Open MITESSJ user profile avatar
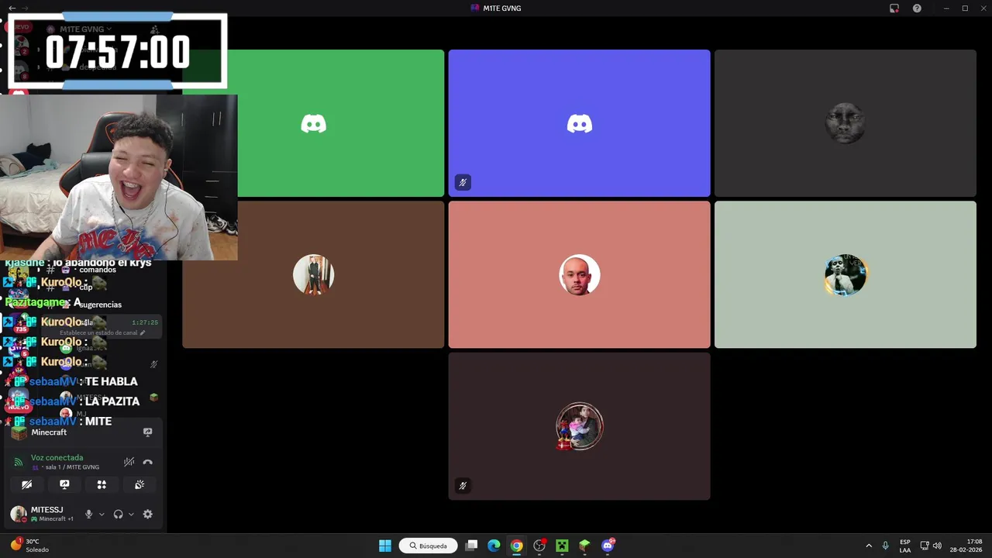Screen dimensions: 992x558 18,514
